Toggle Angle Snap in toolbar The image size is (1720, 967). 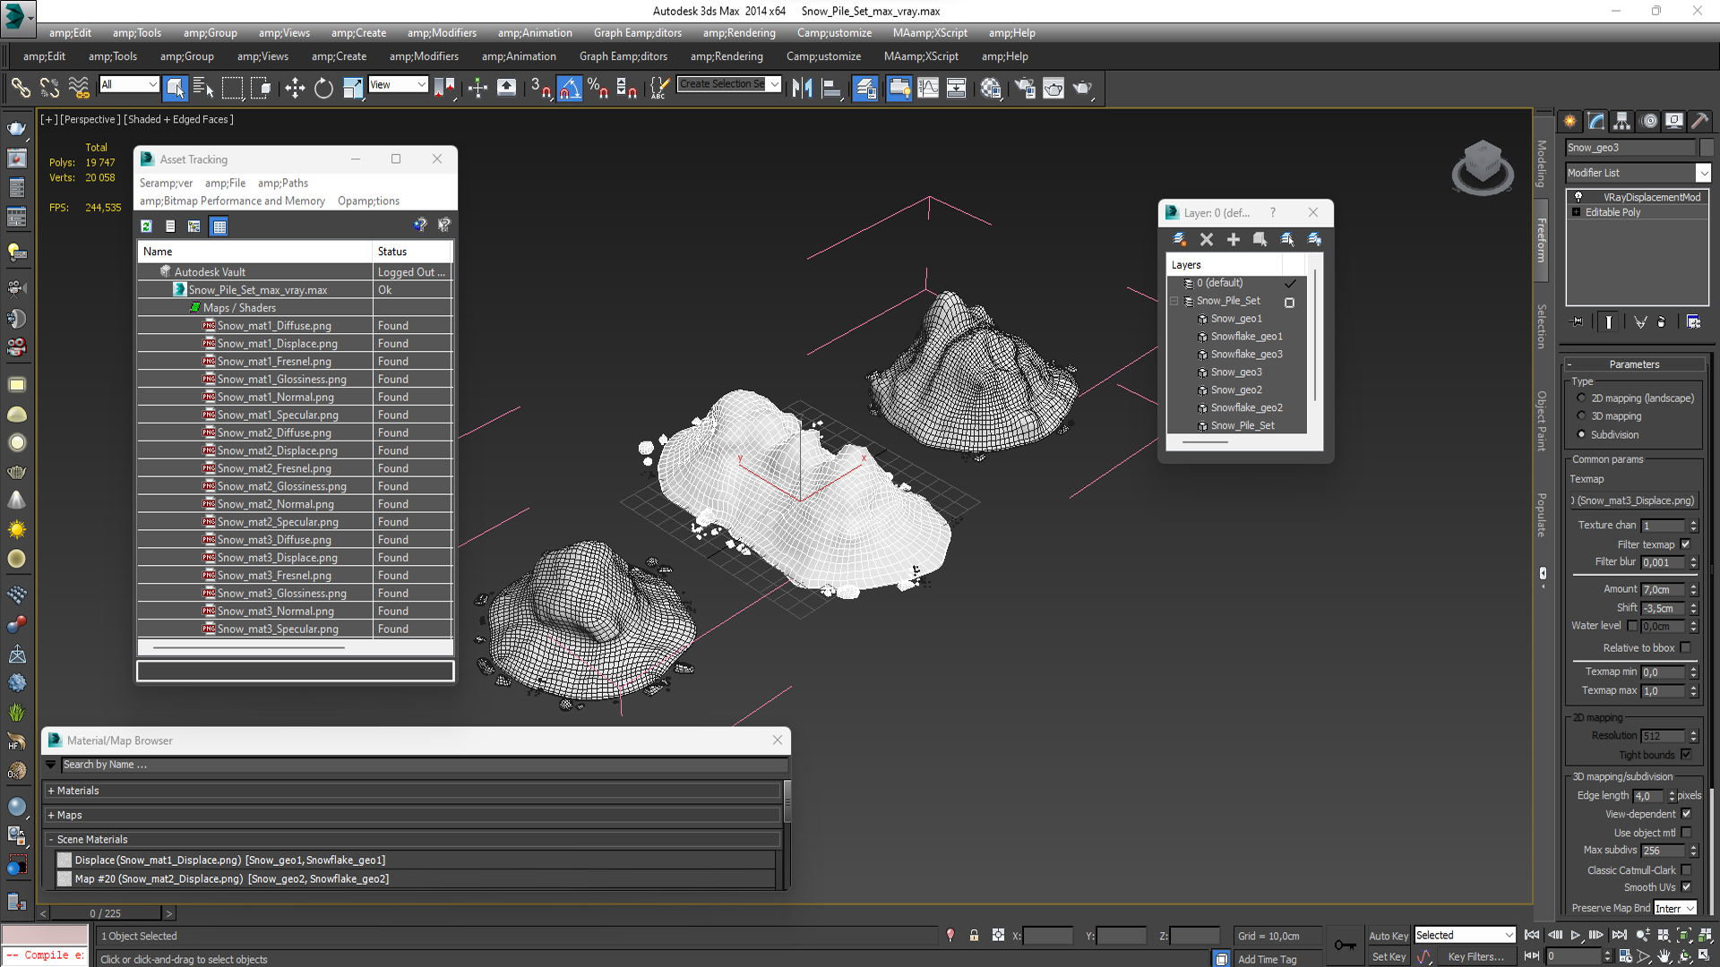pos(570,88)
